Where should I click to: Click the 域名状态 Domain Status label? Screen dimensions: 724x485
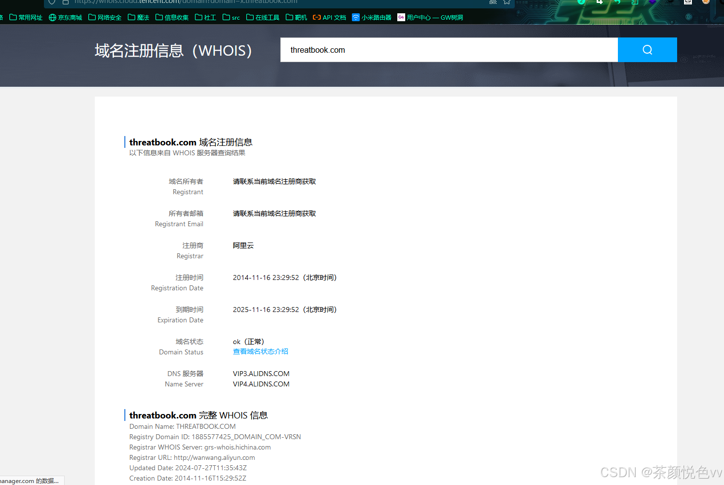181,346
